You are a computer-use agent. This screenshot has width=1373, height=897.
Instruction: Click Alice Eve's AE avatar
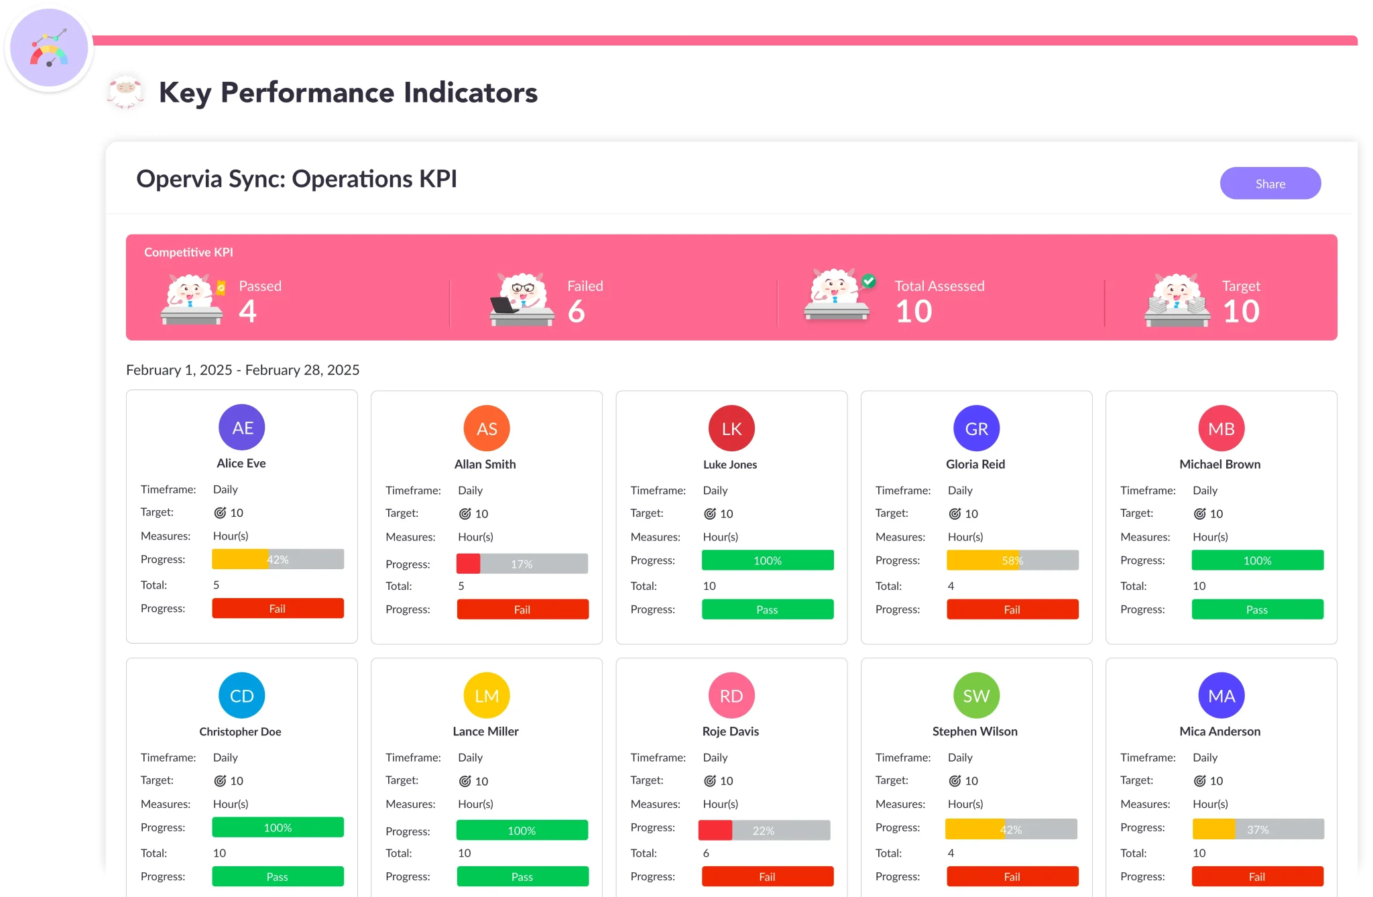click(x=241, y=428)
